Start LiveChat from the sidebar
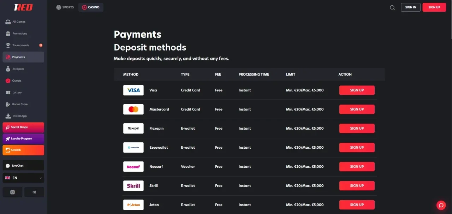Image resolution: width=452 pixels, height=214 pixels. pos(23,165)
